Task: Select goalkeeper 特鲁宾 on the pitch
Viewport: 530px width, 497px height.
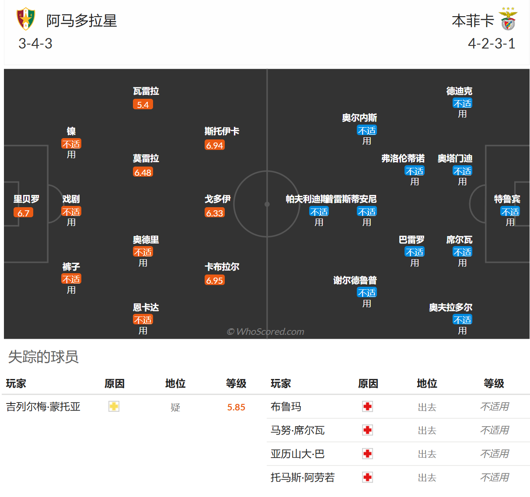Action: [x=507, y=199]
